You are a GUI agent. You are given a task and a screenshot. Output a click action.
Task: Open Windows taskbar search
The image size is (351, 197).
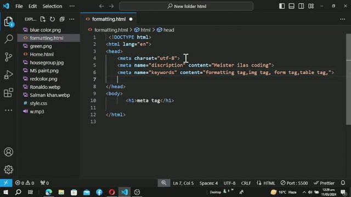(x=18, y=192)
